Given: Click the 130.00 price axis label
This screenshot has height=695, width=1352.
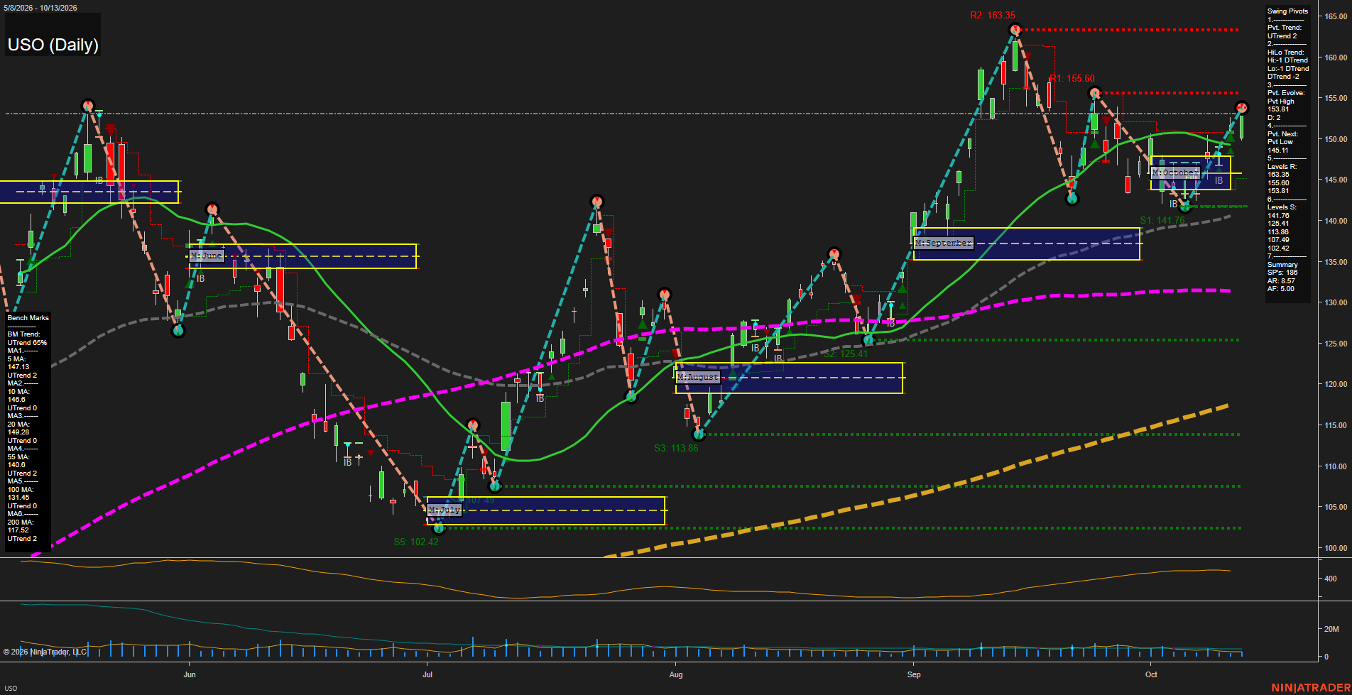Looking at the screenshot, I should pyautogui.click(x=1336, y=302).
